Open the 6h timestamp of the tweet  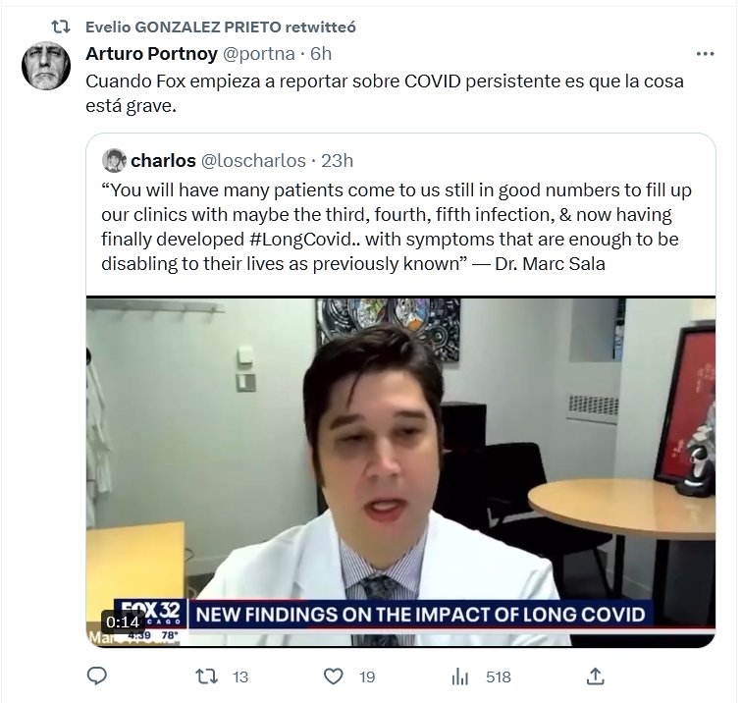point(321,54)
